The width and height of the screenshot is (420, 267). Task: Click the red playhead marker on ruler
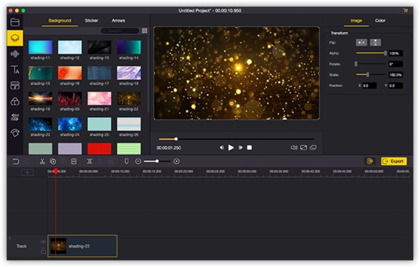pyautogui.click(x=56, y=171)
